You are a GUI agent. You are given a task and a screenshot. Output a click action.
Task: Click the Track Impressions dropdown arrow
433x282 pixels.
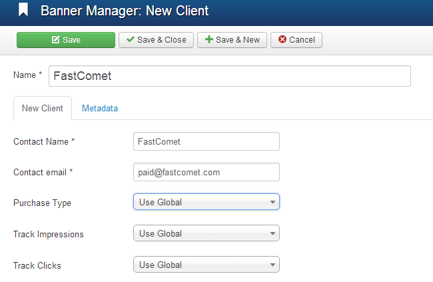(x=272, y=233)
